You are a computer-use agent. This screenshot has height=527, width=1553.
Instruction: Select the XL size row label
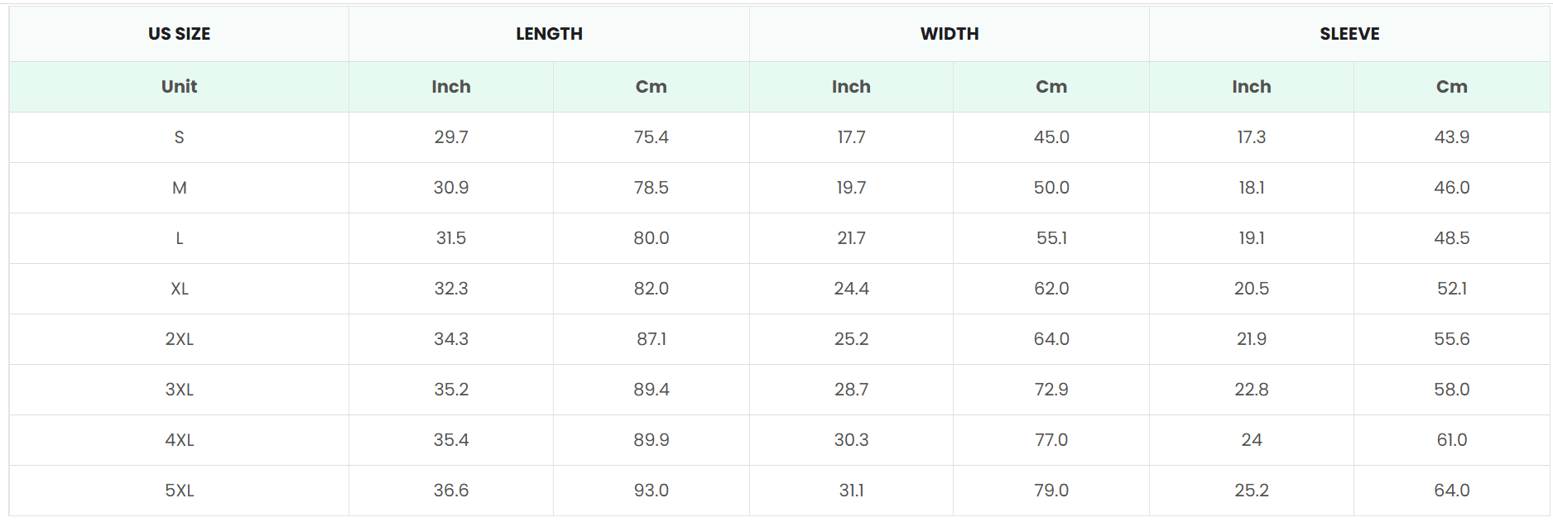pyautogui.click(x=179, y=289)
